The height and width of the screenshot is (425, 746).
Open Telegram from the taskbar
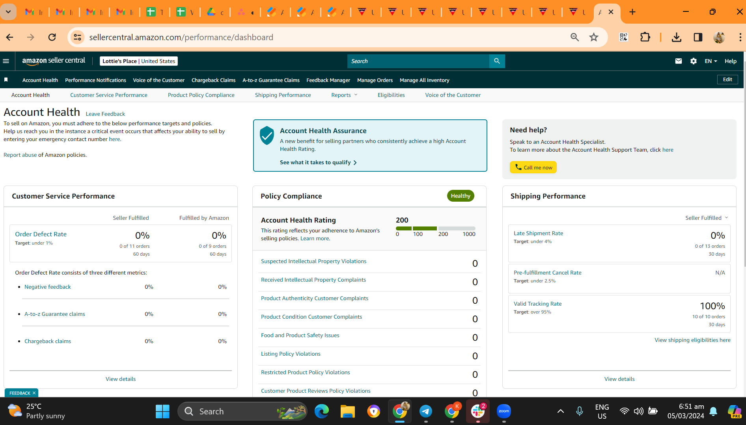pyautogui.click(x=426, y=411)
